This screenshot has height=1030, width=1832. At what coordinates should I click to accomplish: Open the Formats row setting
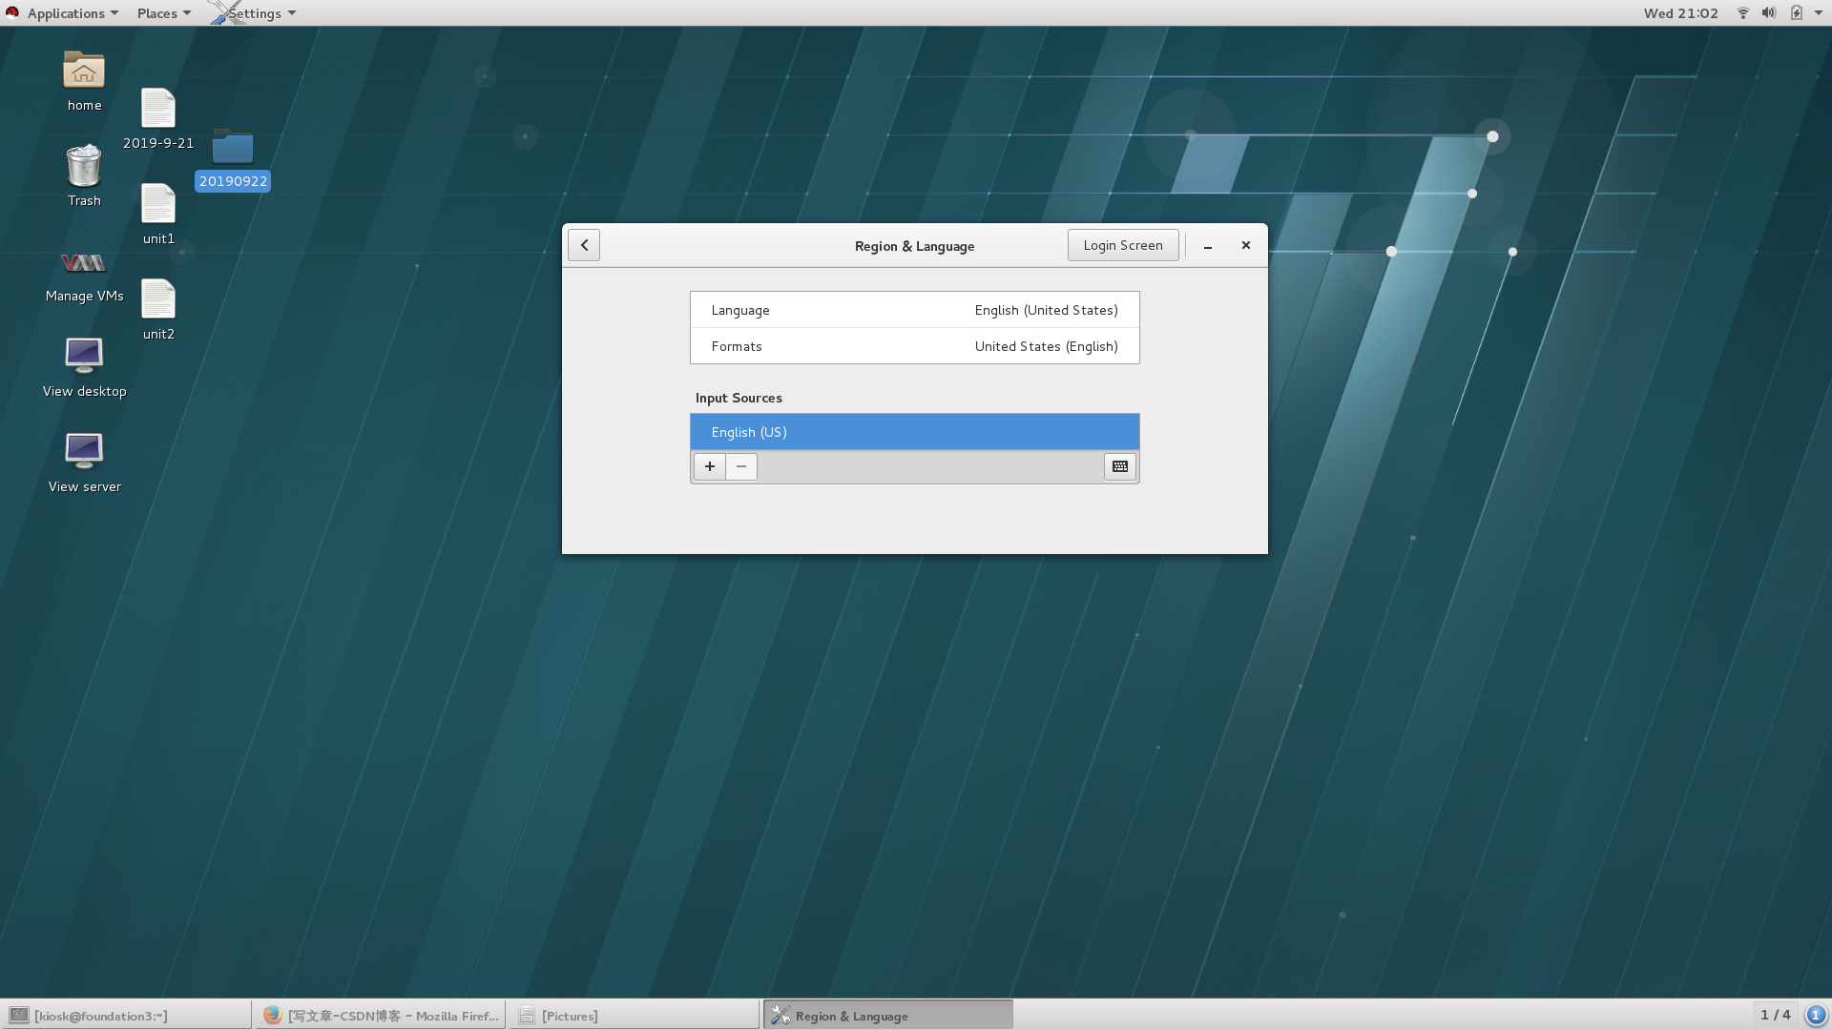click(x=914, y=346)
